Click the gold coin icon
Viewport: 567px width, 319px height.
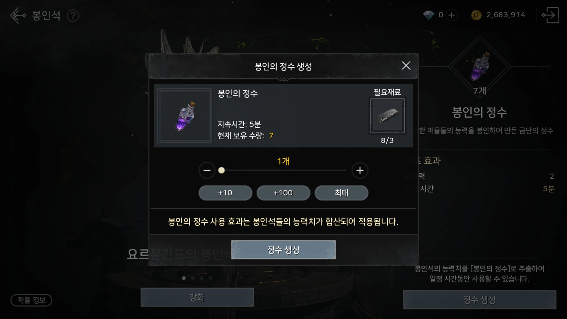coord(476,15)
